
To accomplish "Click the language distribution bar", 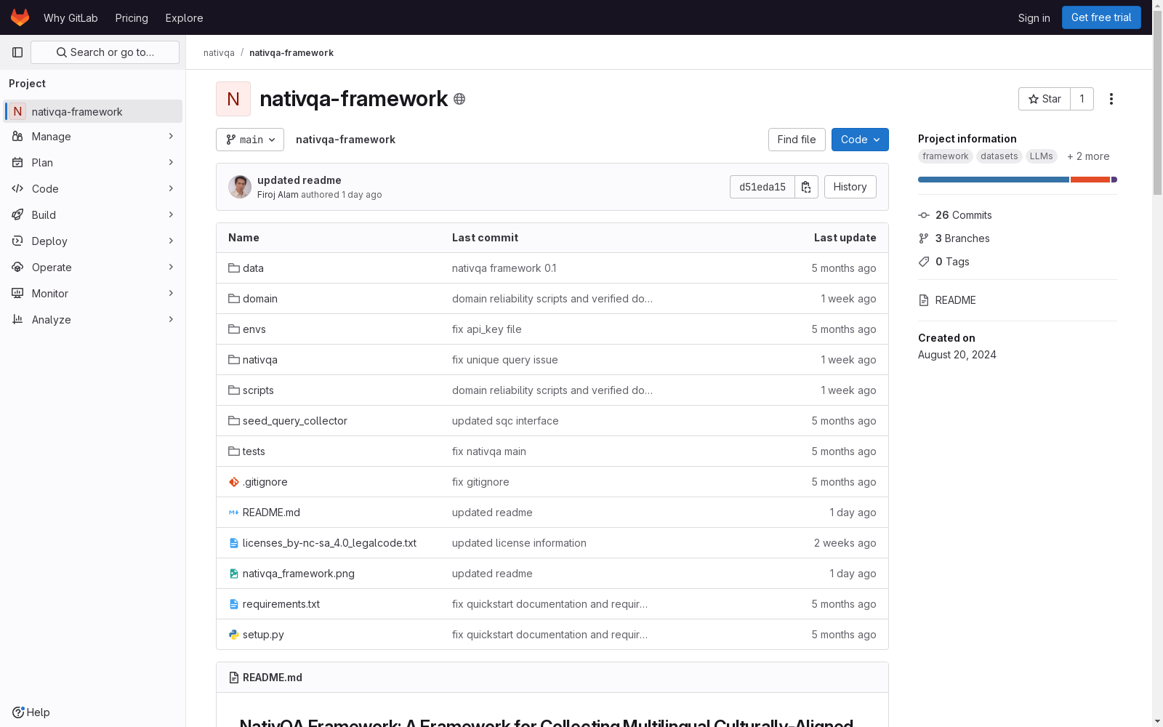I will 1018,180.
